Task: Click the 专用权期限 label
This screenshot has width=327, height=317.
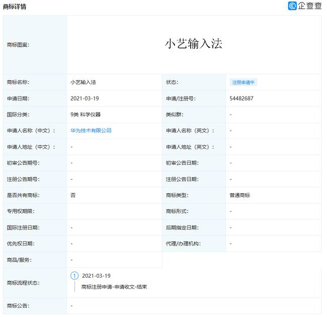Action: coord(21,211)
